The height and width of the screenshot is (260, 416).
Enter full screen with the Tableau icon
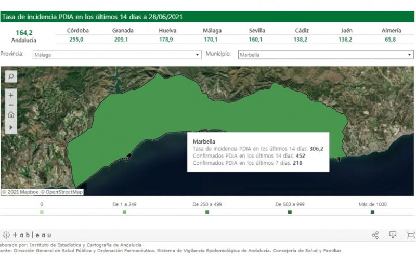pyautogui.click(x=411, y=235)
